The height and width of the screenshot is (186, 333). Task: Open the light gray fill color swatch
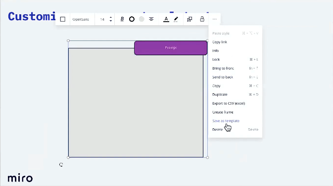point(142,19)
